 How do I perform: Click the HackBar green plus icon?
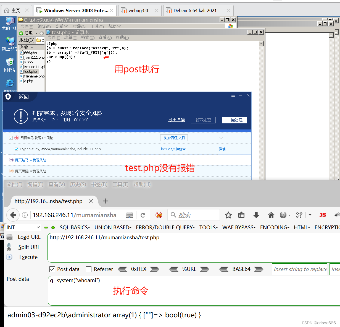click(53, 227)
